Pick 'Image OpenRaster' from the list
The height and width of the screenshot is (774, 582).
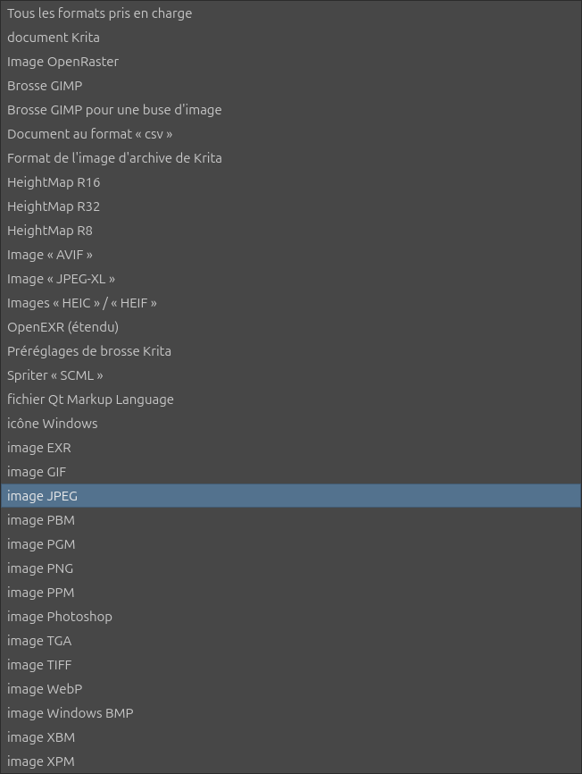click(x=291, y=62)
